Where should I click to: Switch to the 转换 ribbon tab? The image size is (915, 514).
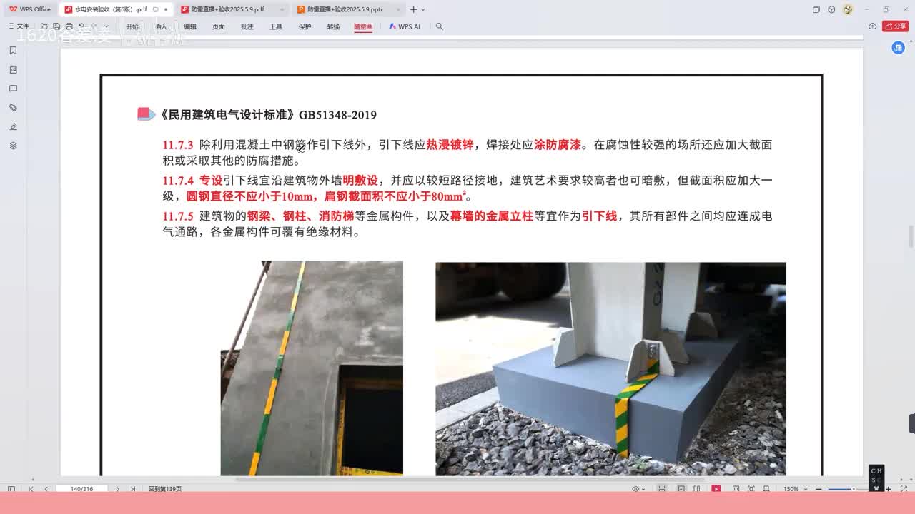[334, 26]
